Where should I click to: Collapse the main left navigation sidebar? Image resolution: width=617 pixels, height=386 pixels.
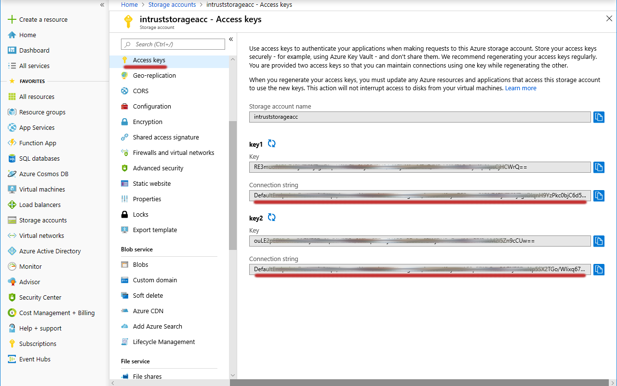[102, 5]
